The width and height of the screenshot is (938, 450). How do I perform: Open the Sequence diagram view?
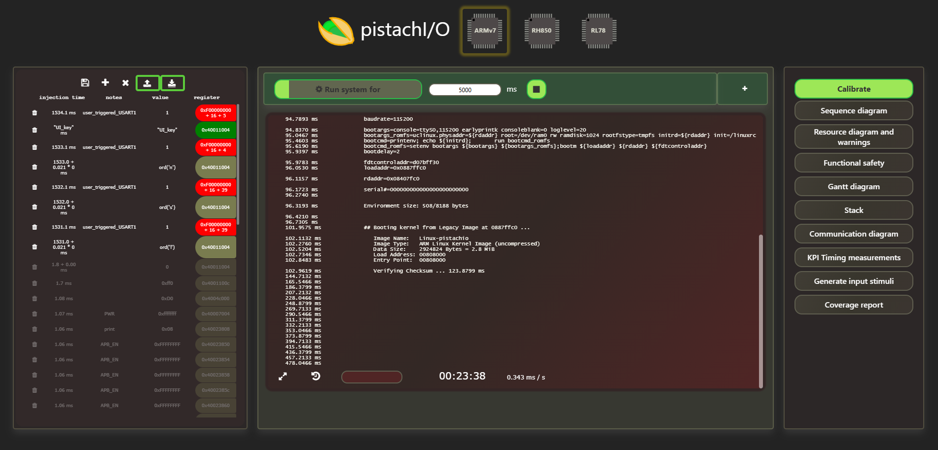(853, 111)
